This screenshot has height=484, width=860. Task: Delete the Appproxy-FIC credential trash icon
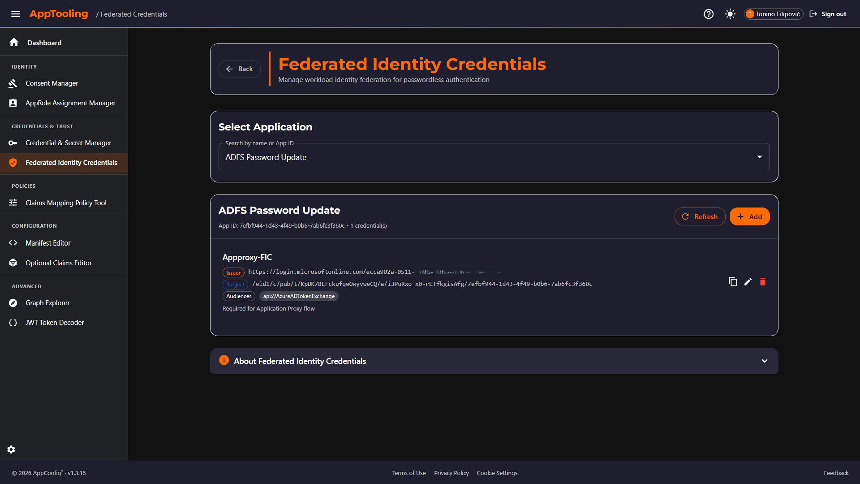click(763, 282)
